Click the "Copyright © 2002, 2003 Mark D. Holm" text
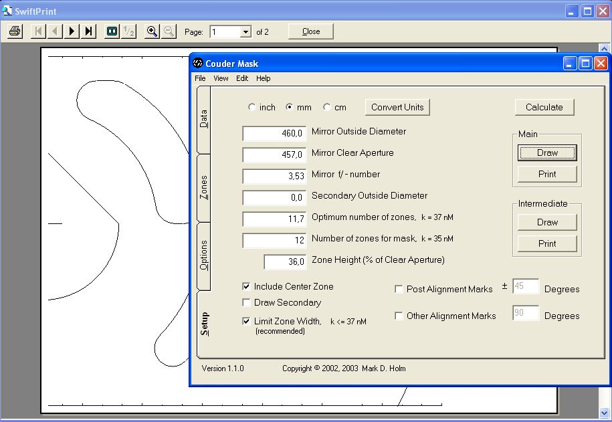Image resolution: width=612 pixels, height=422 pixels. pos(344,368)
